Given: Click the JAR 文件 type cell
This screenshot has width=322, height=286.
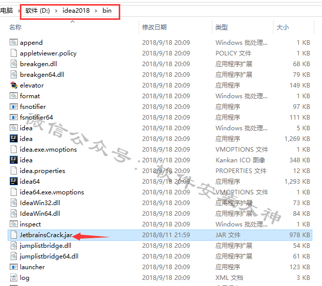Looking at the screenshot, I should (228, 235).
